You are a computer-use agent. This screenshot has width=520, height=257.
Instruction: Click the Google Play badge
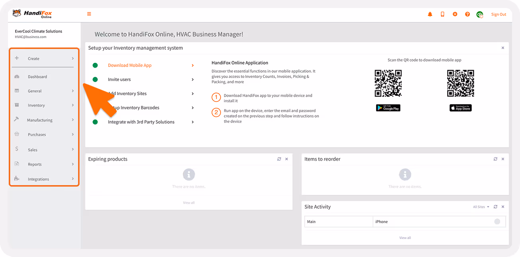coord(388,108)
